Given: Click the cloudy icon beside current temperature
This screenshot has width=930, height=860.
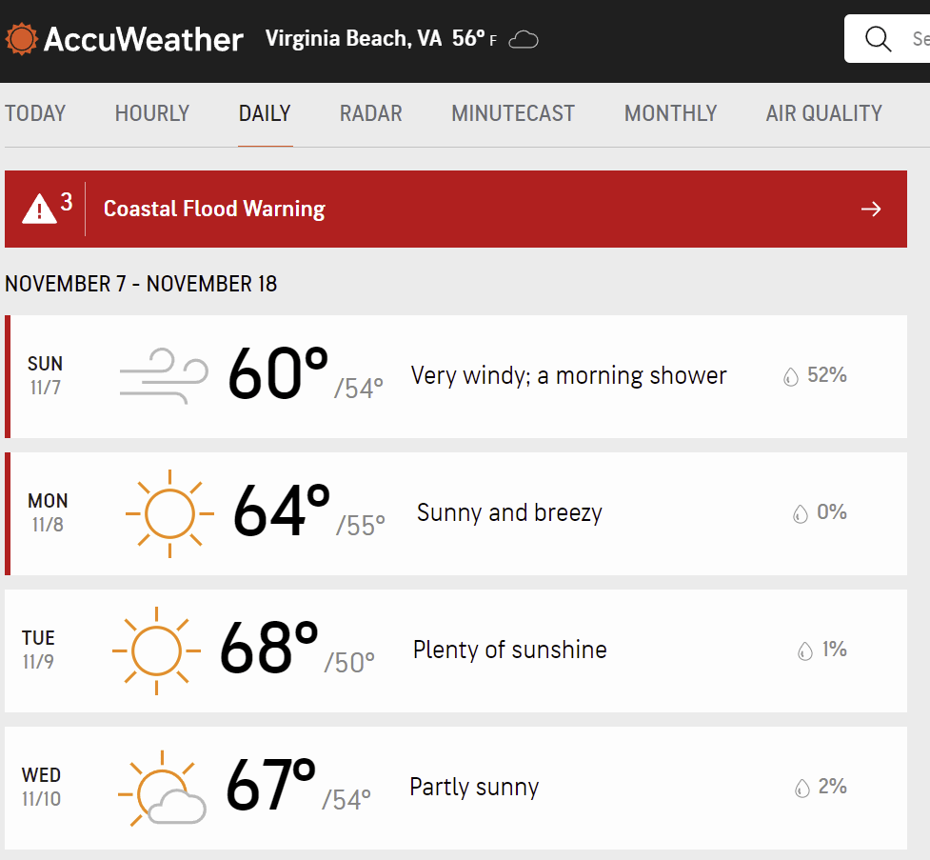Looking at the screenshot, I should click(524, 40).
